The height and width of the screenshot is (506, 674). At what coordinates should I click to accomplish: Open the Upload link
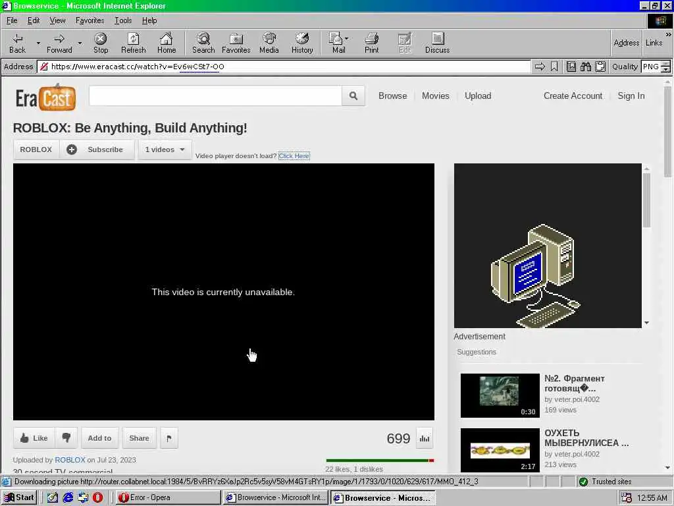pyautogui.click(x=478, y=96)
